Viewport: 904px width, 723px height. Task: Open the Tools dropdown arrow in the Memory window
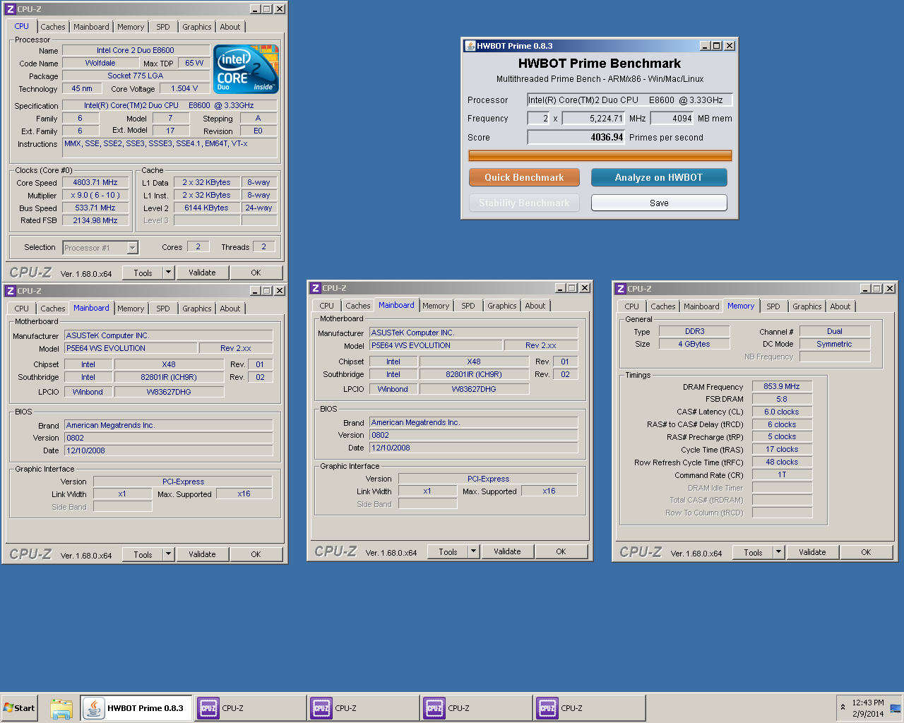pyautogui.click(x=778, y=552)
